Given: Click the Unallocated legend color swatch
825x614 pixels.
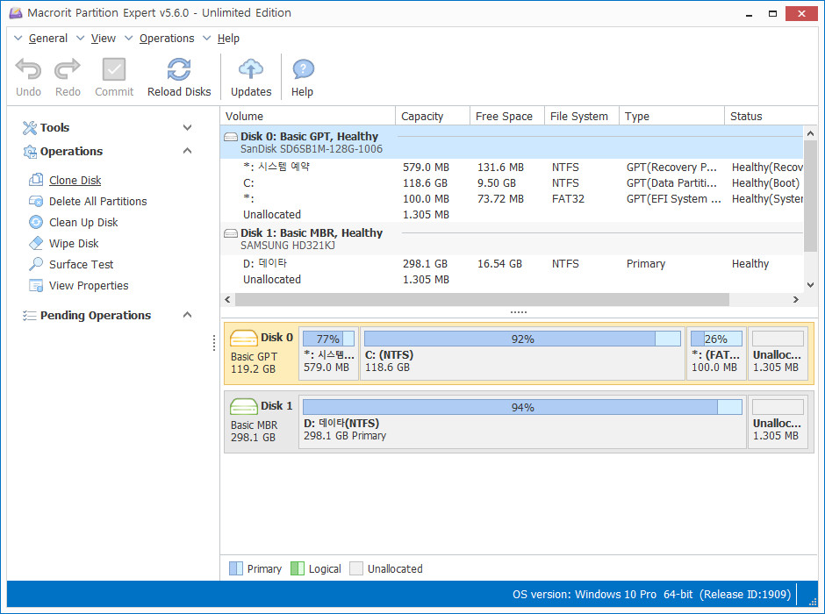Looking at the screenshot, I should [356, 568].
